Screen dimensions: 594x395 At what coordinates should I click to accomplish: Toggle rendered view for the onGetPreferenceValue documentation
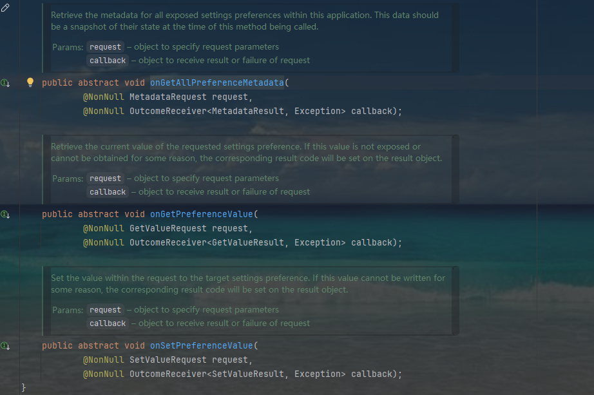[4, 214]
